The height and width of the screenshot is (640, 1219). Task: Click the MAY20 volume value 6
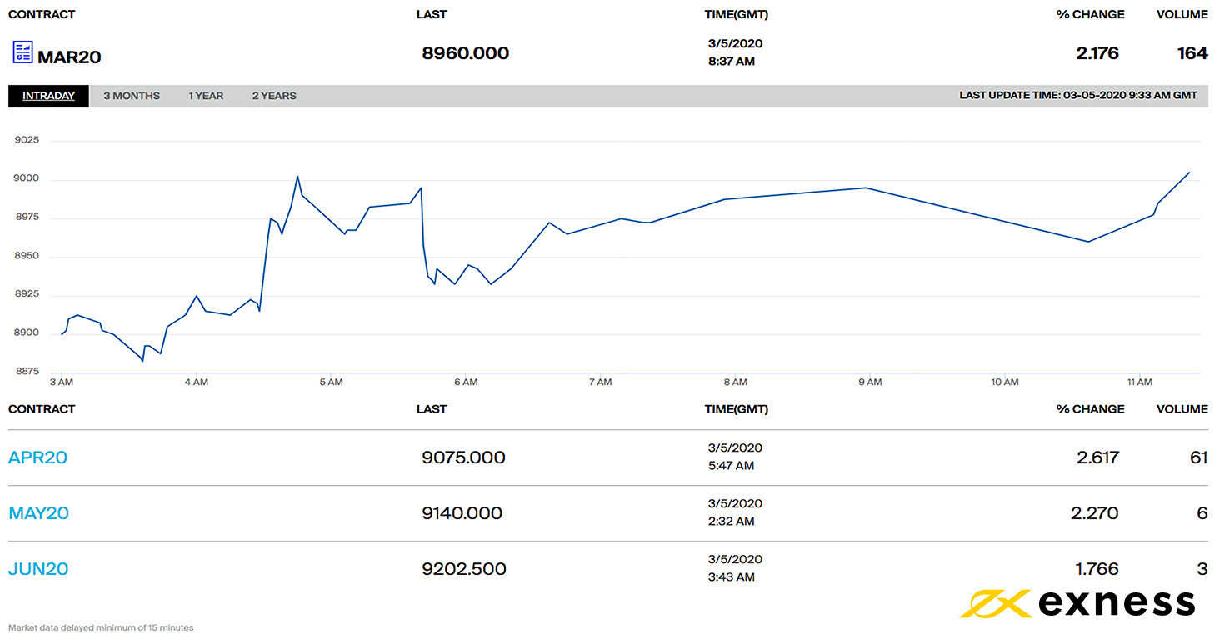pyautogui.click(x=1202, y=513)
